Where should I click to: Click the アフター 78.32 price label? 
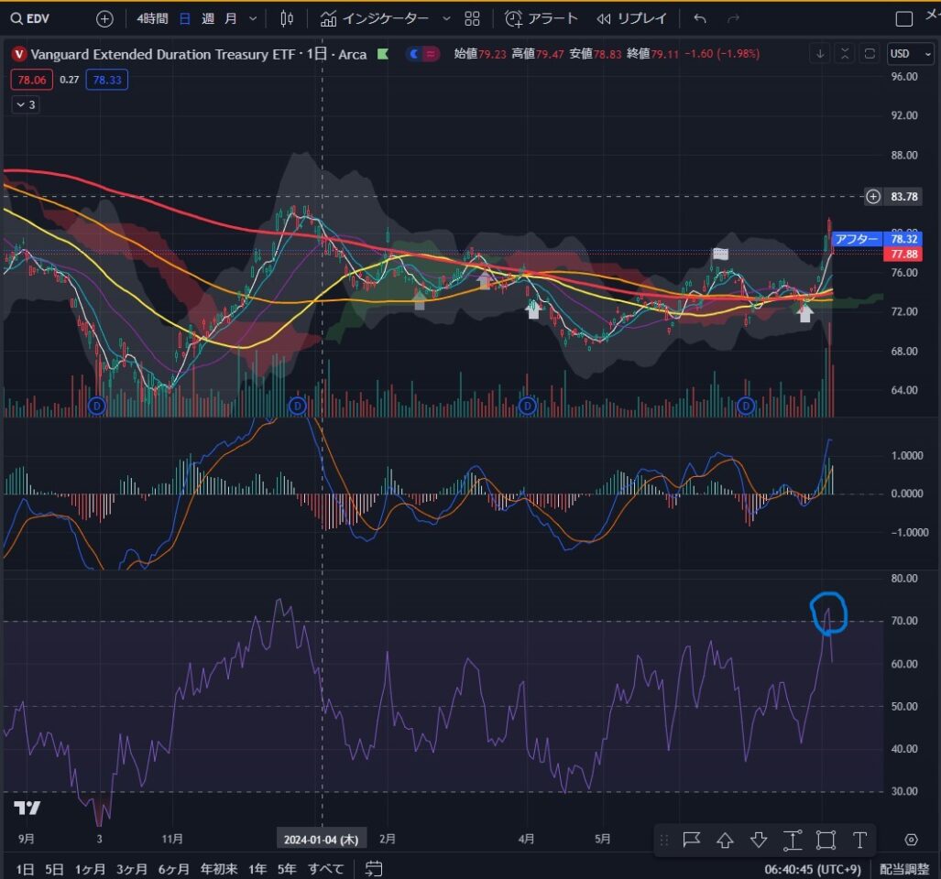coord(876,239)
